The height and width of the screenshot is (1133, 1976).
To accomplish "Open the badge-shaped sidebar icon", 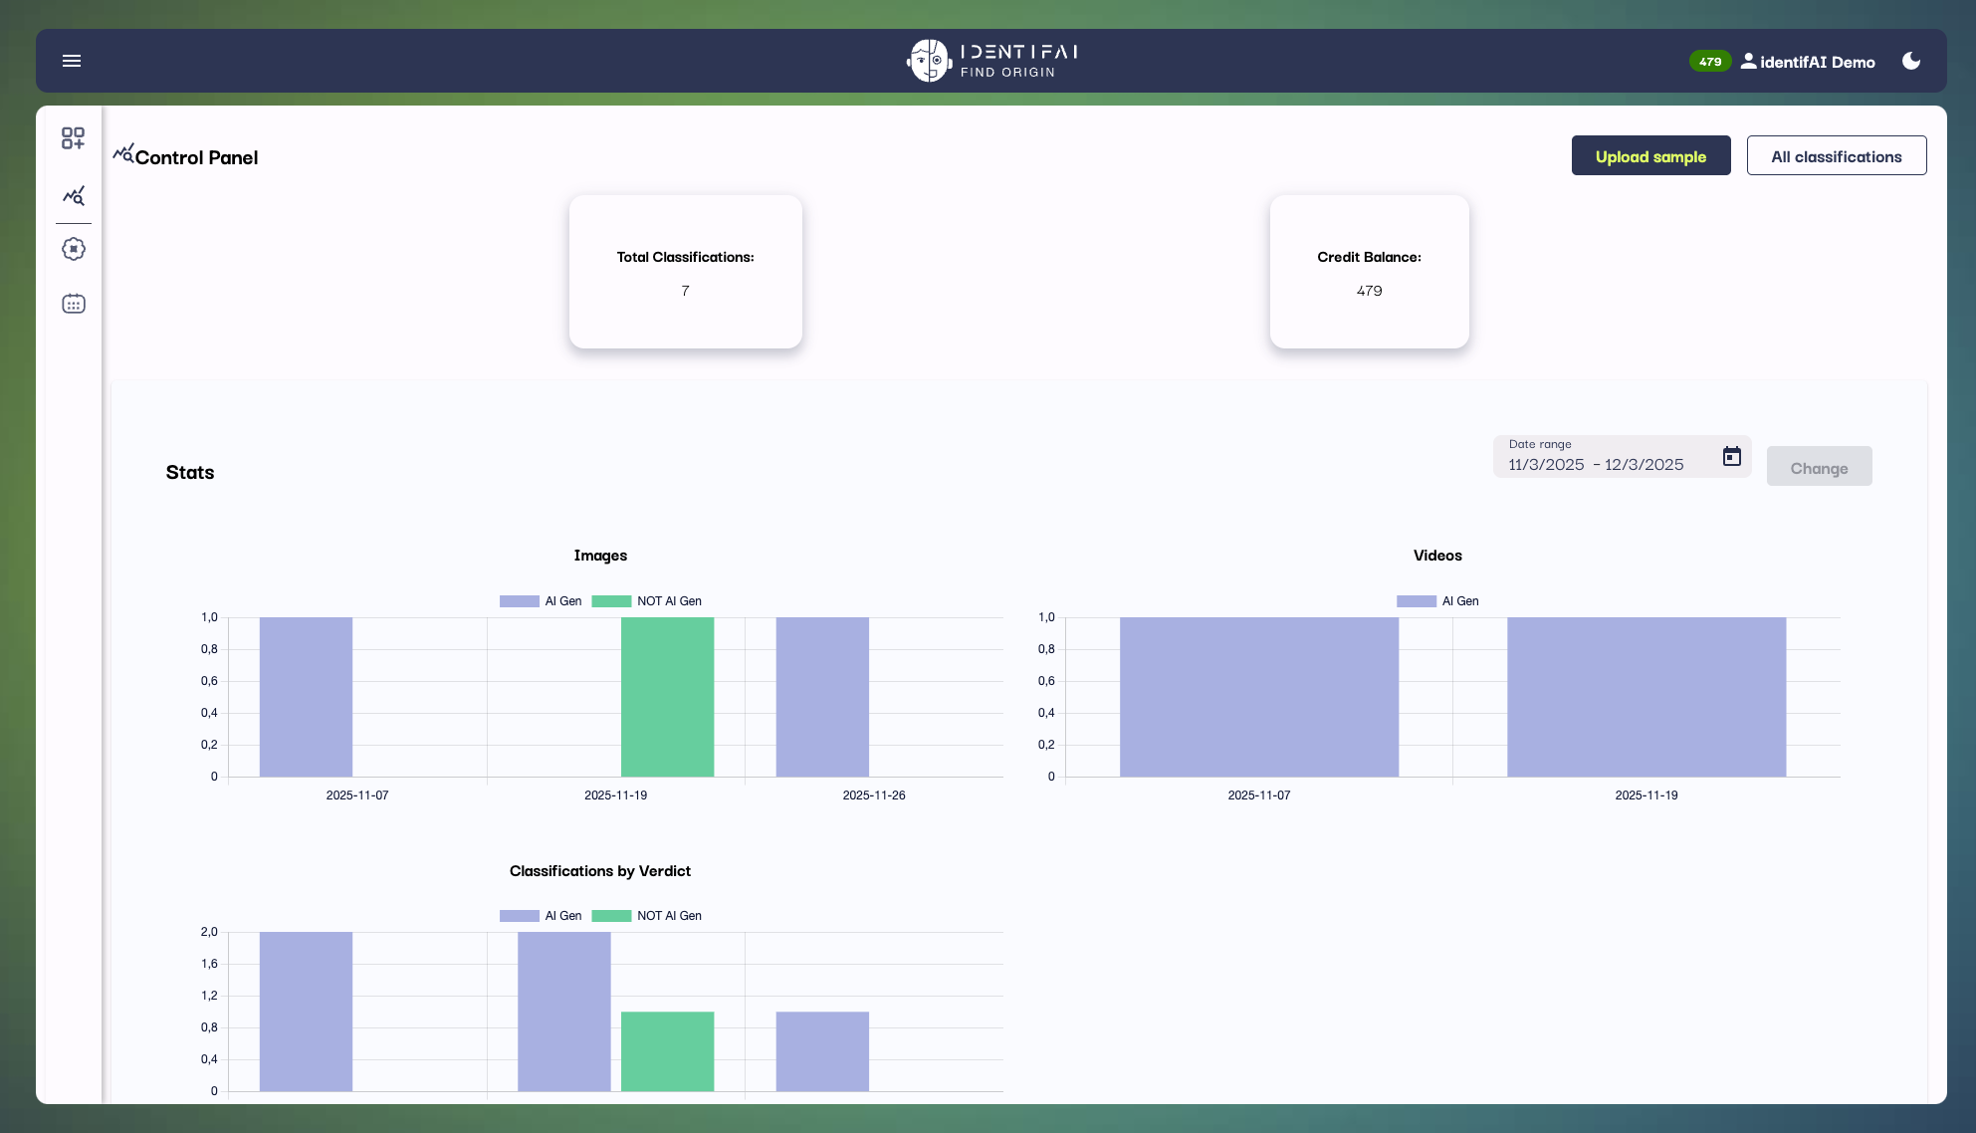I will 73,249.
